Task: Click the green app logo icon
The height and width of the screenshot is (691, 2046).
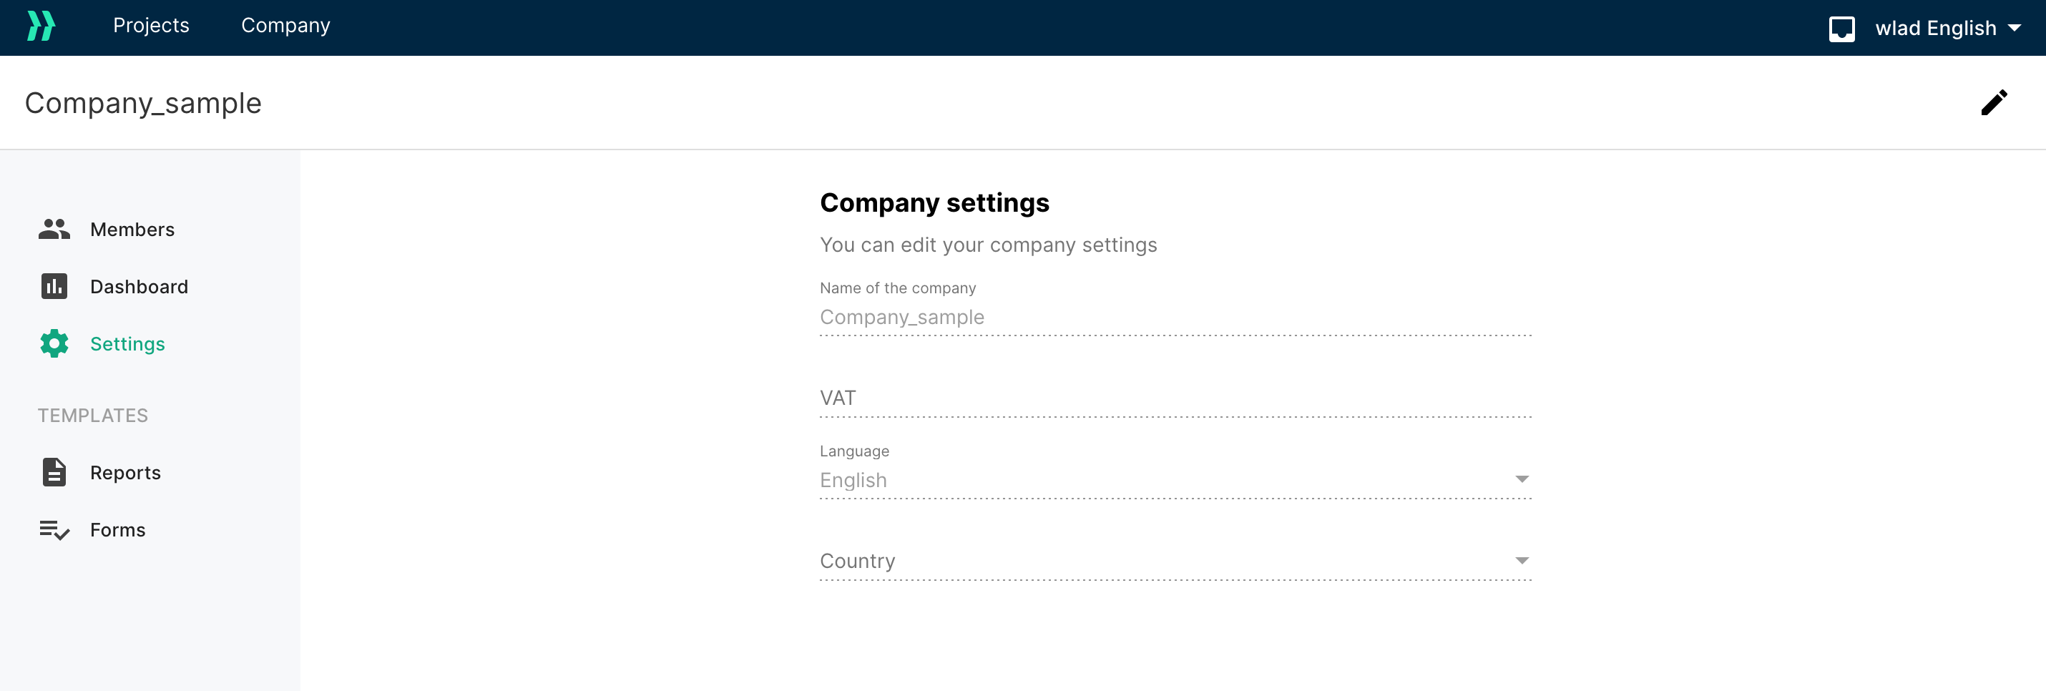Action: (x=41, y=26)
